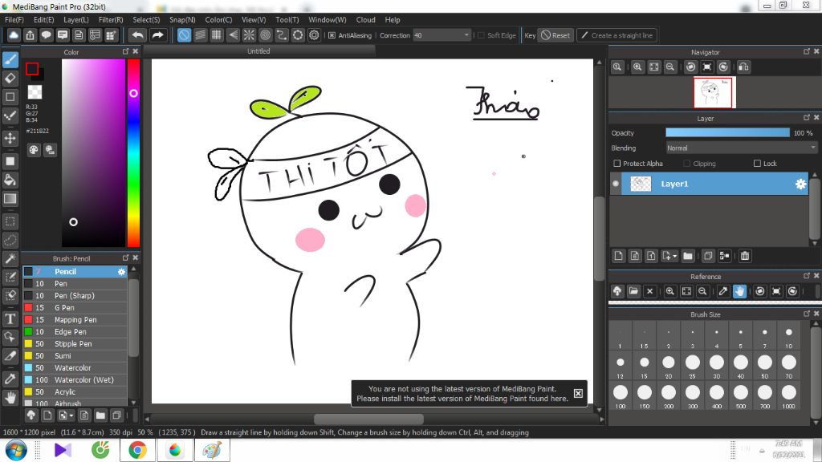
Task: Activate the rectangular Select tool
Action: tap(10, 221)
